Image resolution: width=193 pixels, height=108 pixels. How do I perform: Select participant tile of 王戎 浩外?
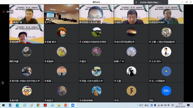click(166, 54)
